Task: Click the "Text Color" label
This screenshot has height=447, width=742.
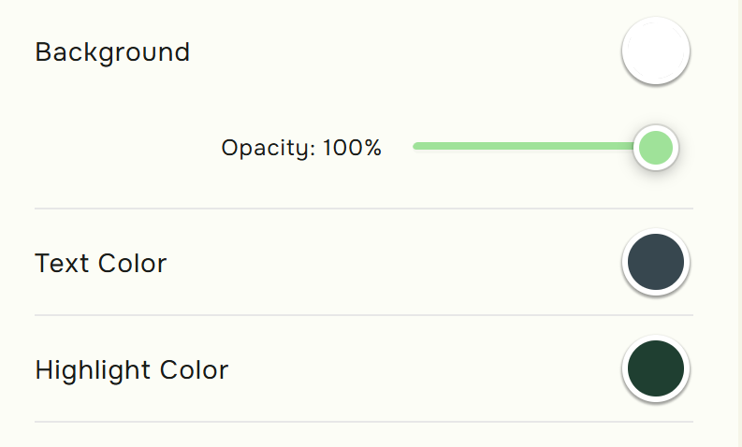Action: 100,264
